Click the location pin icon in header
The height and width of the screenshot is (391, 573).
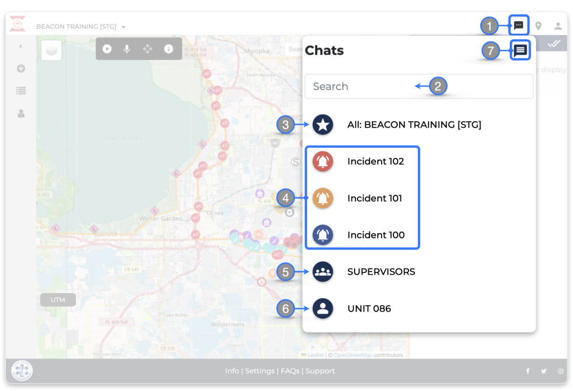click(538, 26)
